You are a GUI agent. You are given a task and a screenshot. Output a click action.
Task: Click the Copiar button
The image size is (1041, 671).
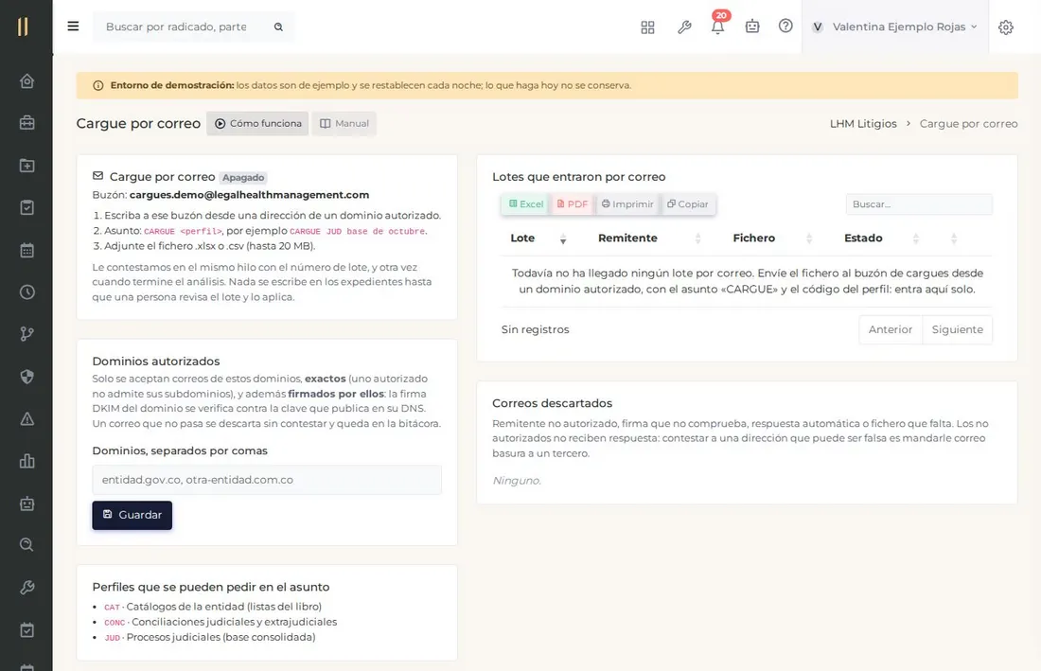pos(688,204)
